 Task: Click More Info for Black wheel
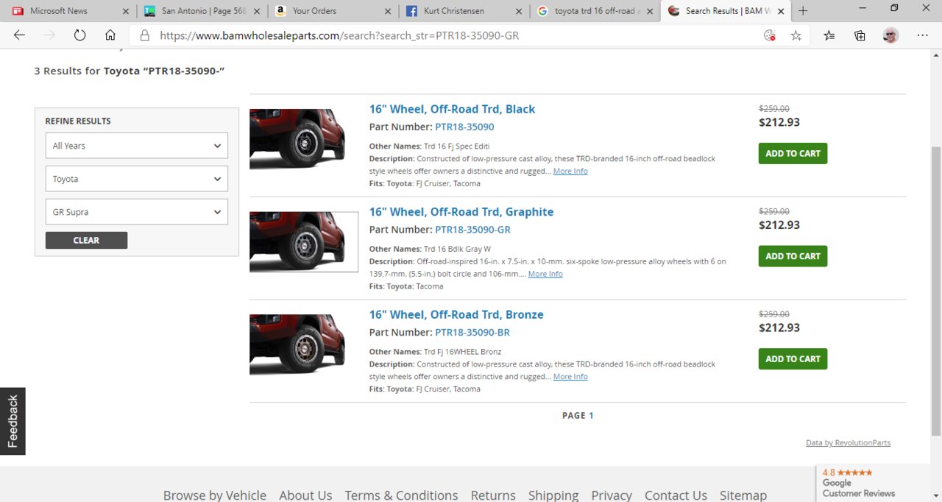point(570,171)
